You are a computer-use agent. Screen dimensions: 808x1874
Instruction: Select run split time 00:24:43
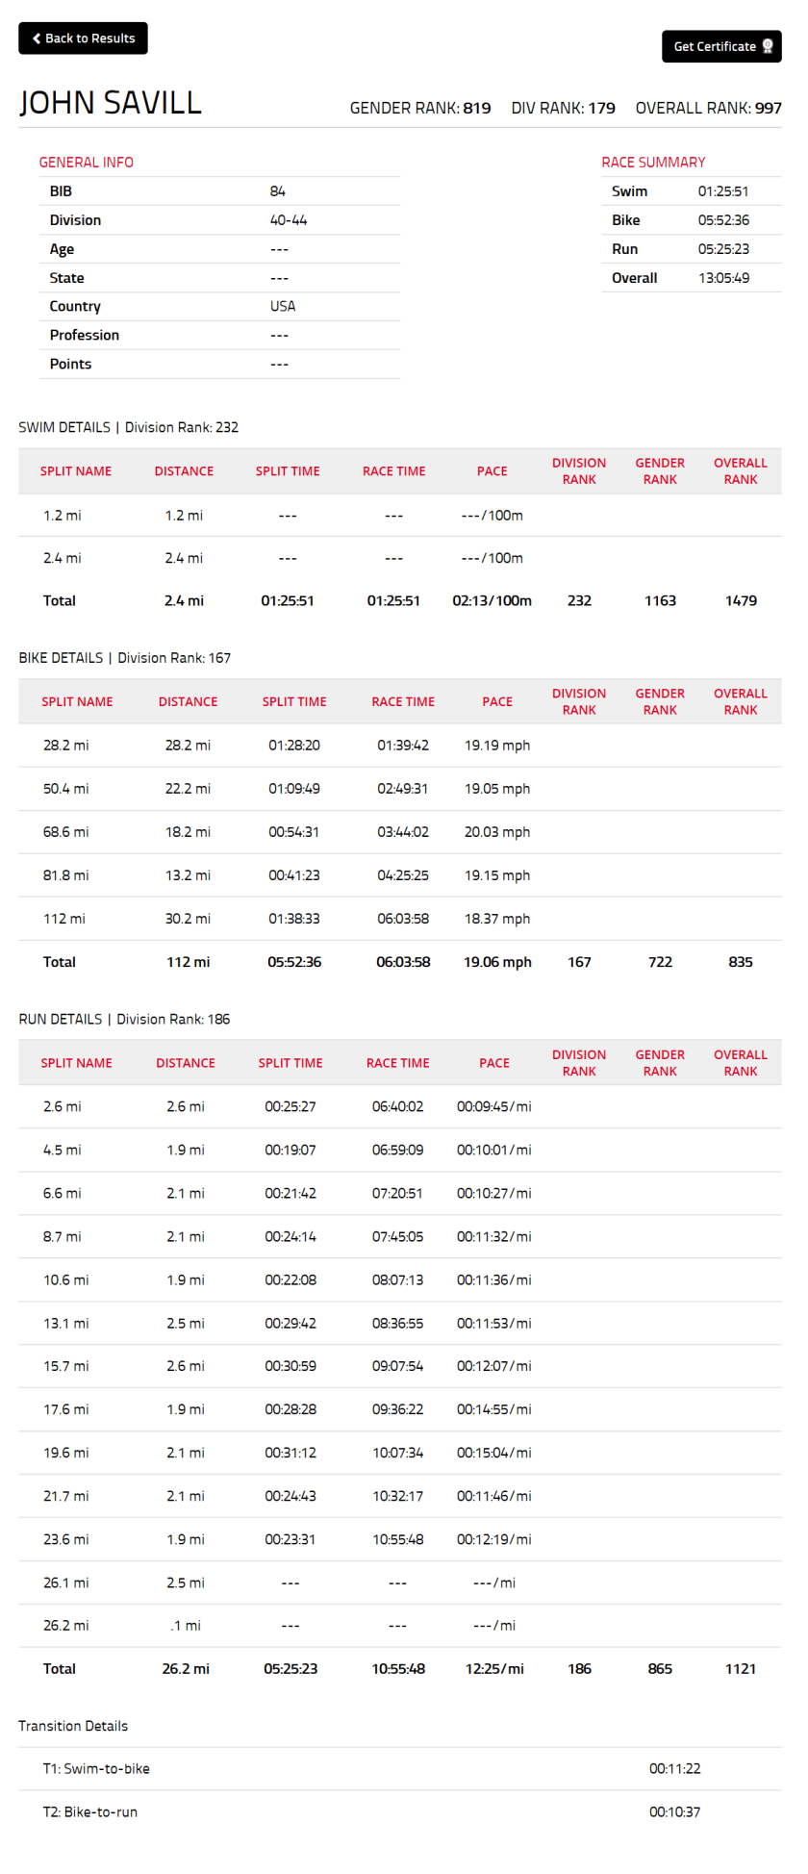[x=290, y=1496]
